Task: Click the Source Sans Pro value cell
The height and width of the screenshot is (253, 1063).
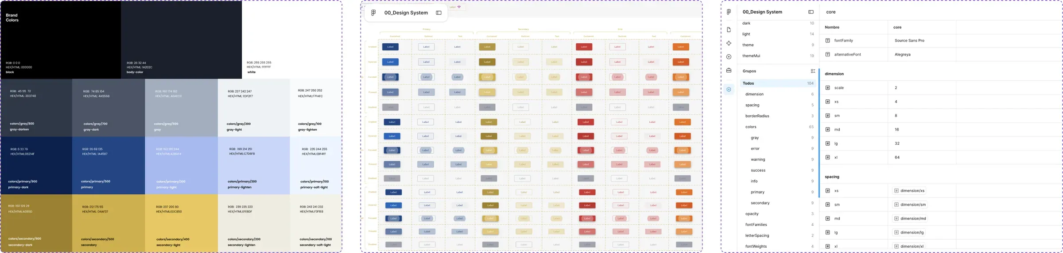Action: (922, 41)
